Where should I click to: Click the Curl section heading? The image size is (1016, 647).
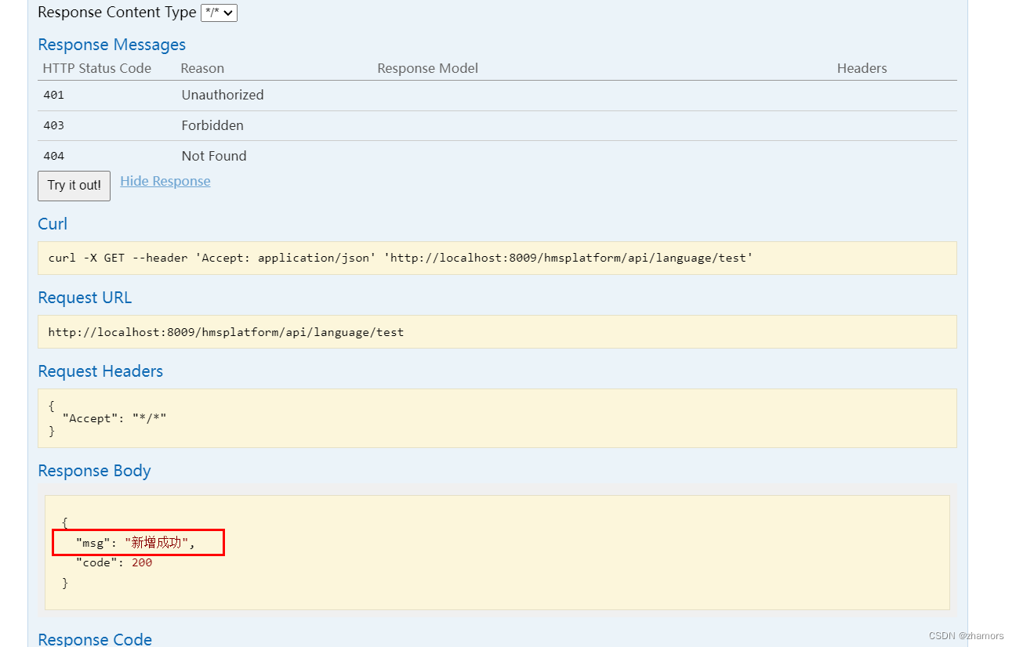point(53,224)
